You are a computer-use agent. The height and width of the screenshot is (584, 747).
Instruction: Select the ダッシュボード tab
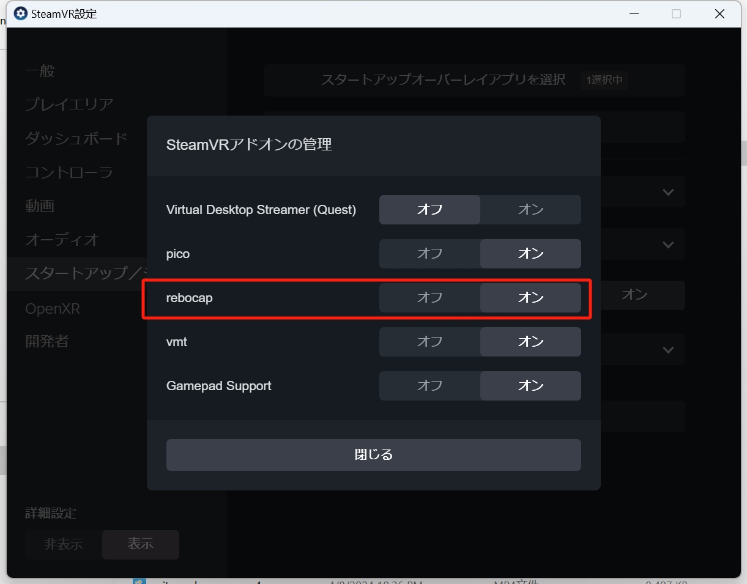(76, 139)
